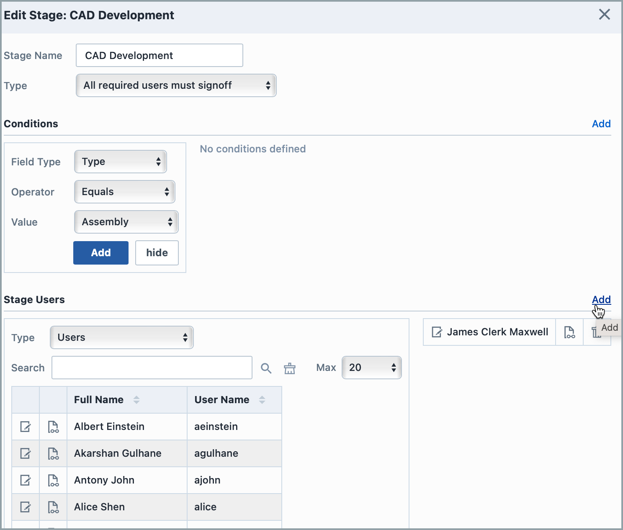Edit the Stage Name input field
This screenshot has height=530, width=623.
(160, 55)
